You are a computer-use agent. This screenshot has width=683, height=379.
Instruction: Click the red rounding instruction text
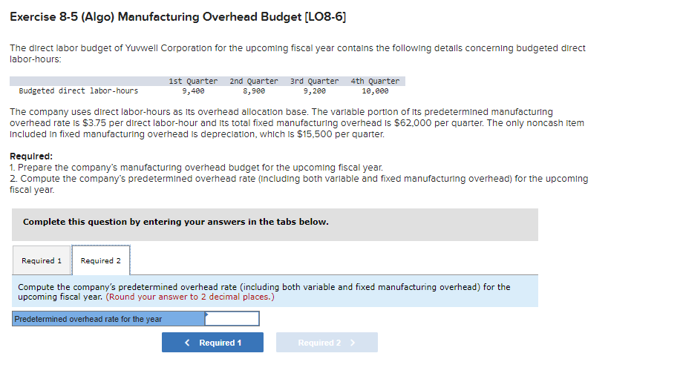[190, 297]
